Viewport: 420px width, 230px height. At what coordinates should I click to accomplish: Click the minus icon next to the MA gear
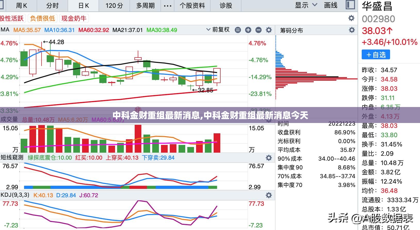pyautogui.click(x=259, y=30)
